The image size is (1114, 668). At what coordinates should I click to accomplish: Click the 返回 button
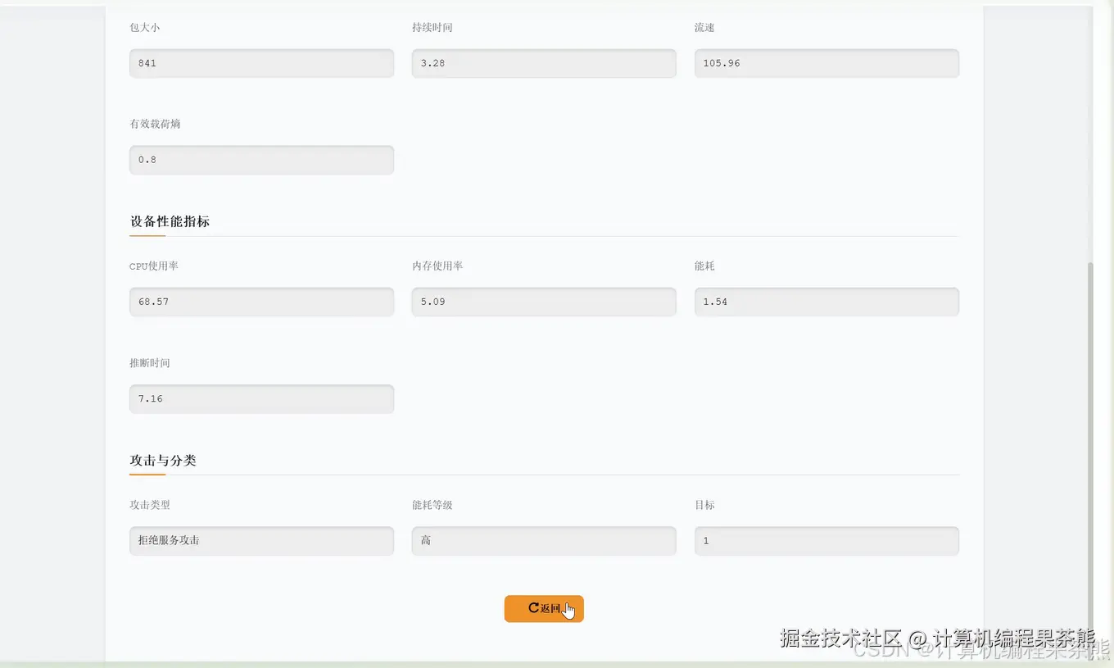tap(544, 608)
